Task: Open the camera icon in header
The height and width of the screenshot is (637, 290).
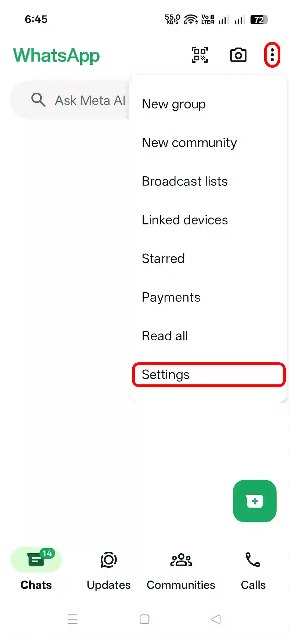Action: tap(238, 55)
